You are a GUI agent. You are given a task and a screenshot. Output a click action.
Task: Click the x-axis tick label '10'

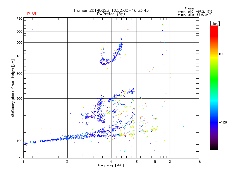[169, 162]
